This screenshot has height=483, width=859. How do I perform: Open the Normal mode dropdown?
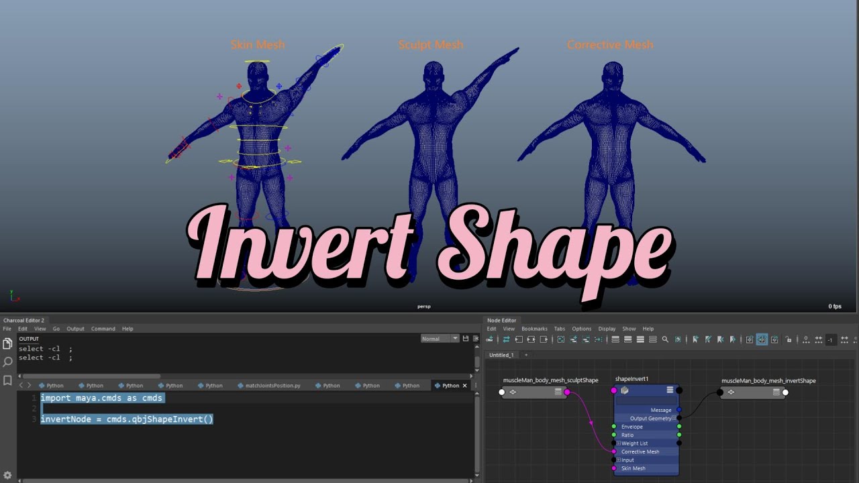[440, 339]
